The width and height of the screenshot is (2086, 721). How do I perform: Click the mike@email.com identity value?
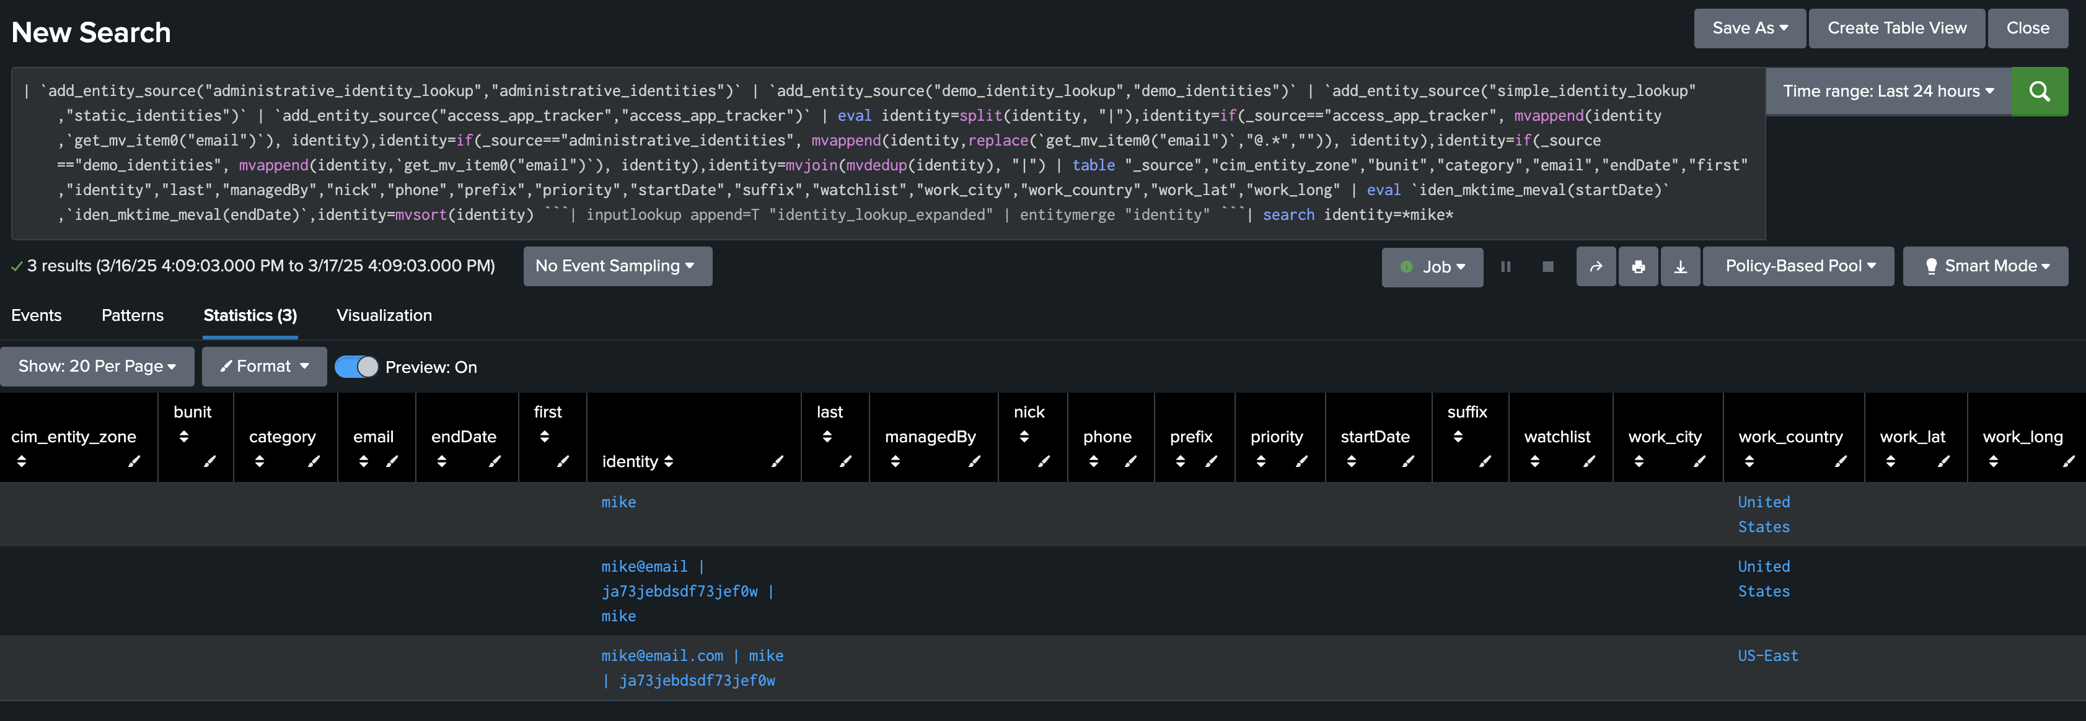(x=662, y=655)
